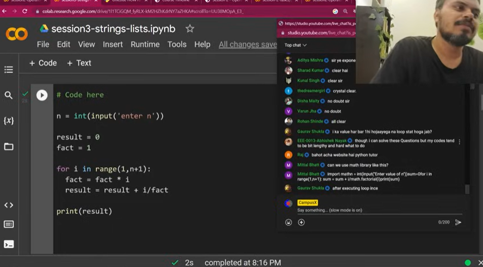Click the 'for i in range(1,n+1):' line
Image resolution: width=483 pixels, height=267 pixels.
(103, 169)
